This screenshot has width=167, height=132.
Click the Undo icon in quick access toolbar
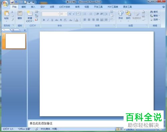(x=16, y=2)
